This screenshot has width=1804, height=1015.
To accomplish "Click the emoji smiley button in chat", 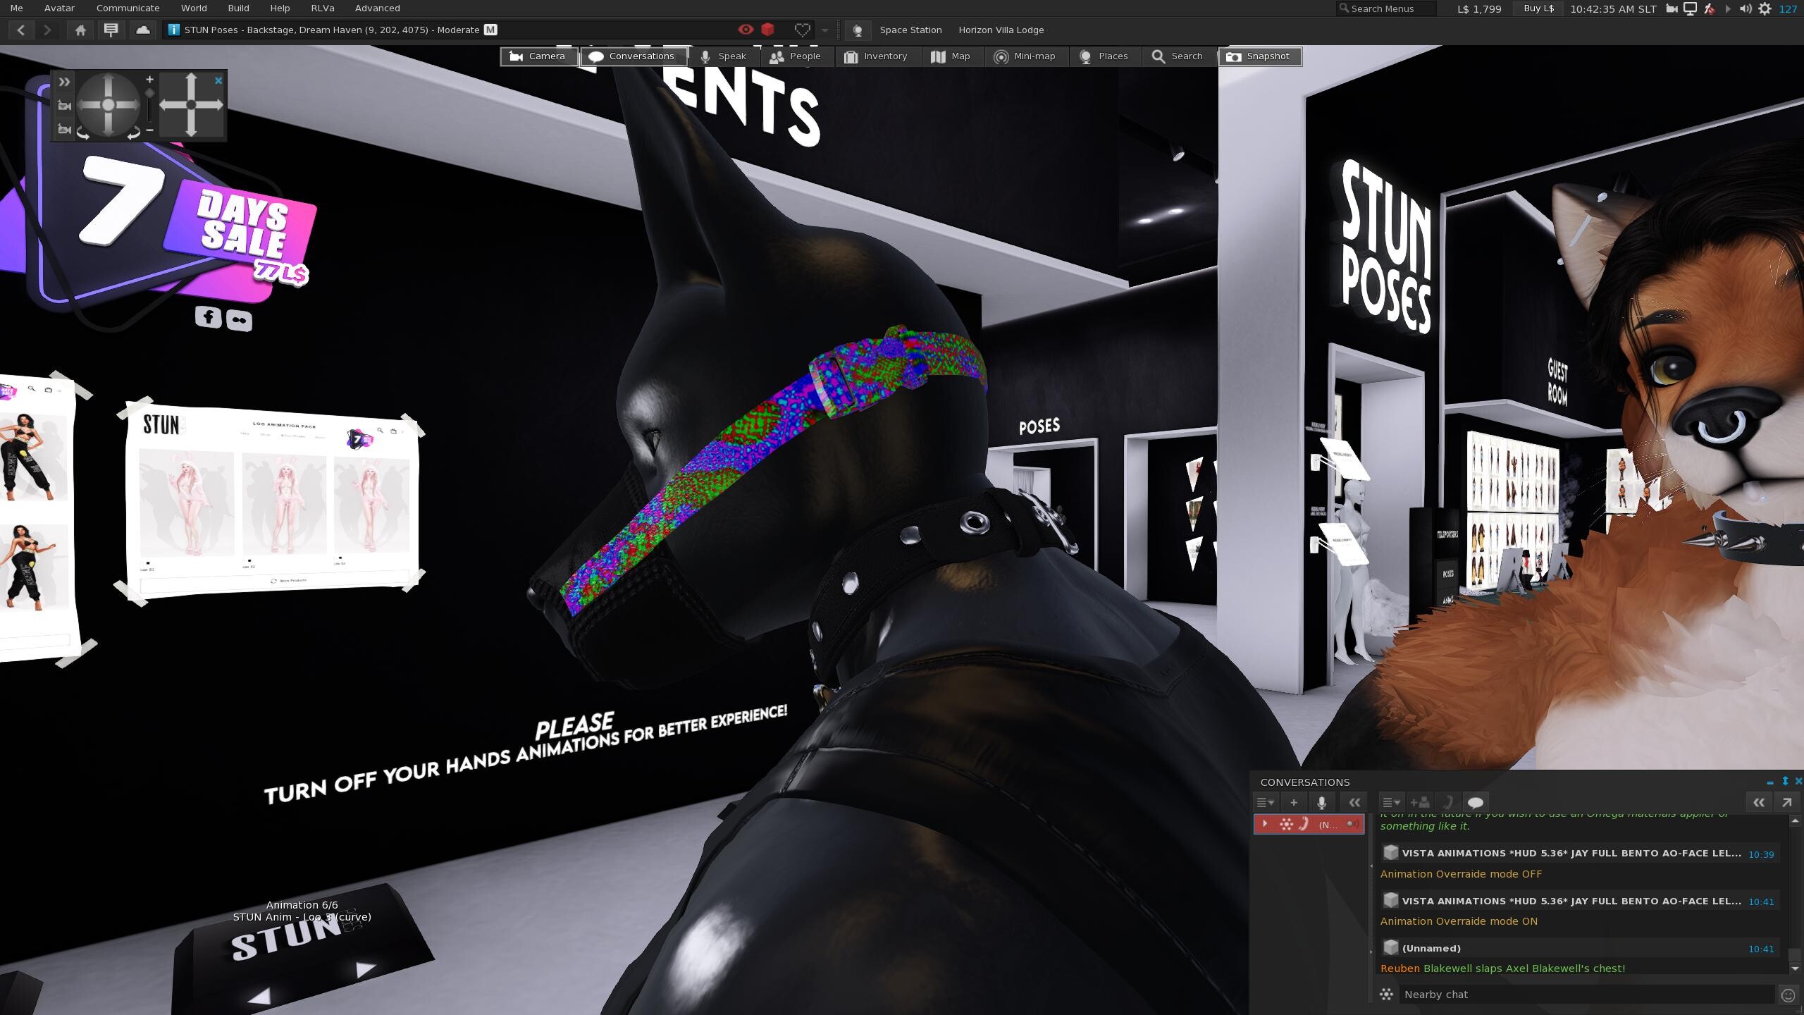I will [1788, 995].
